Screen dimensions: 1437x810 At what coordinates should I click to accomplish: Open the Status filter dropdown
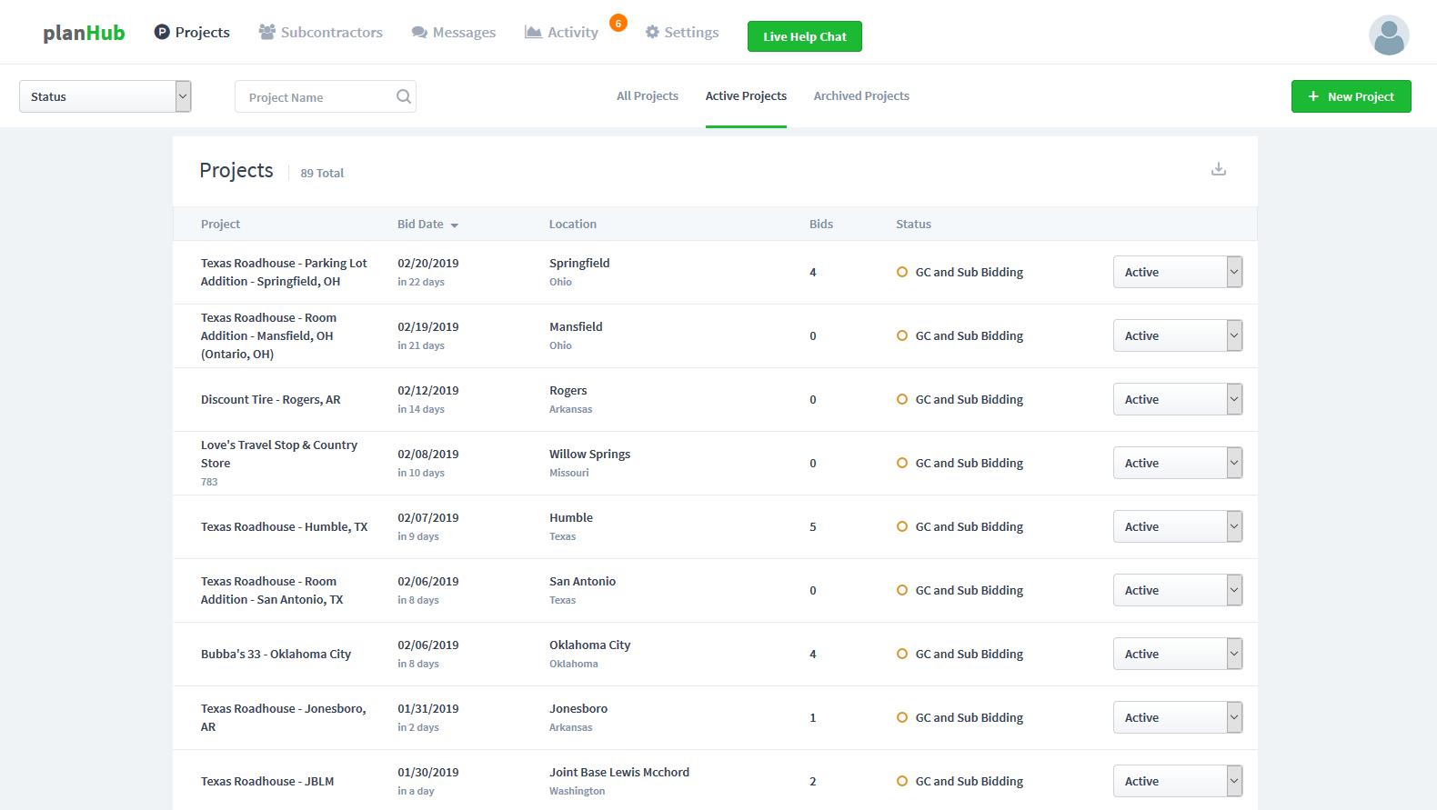[x=106, y=96]
